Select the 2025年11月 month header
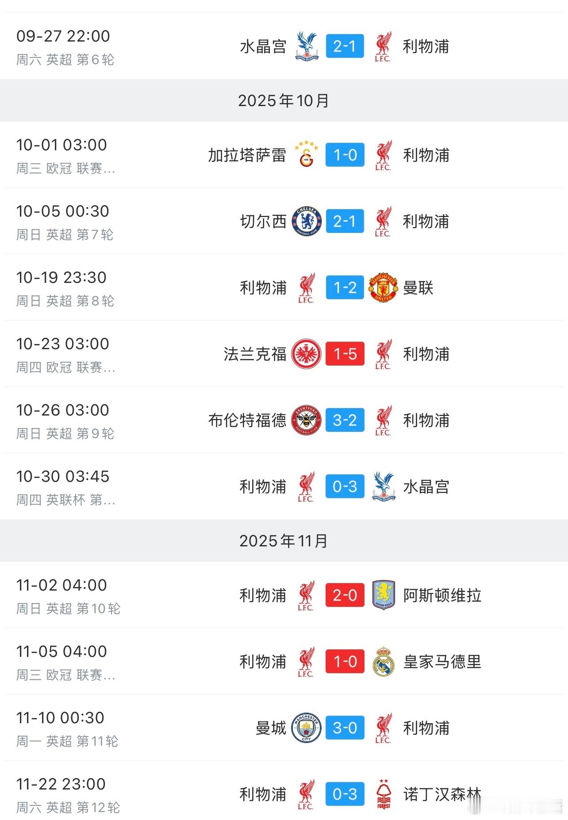Viewport: 568px width, 820px height. (x=284, y=541)
